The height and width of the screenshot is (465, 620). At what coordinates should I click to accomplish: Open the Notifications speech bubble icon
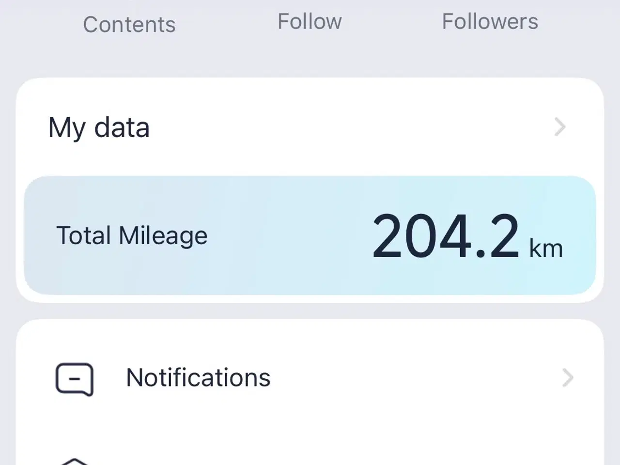tap(74, 379)
